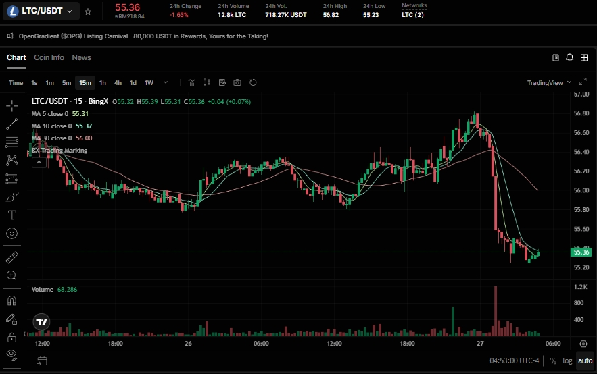The image size is (597, 374).
Task: Open the OpenGradient Listing Carnival announcement
Action: click(143, 36)
